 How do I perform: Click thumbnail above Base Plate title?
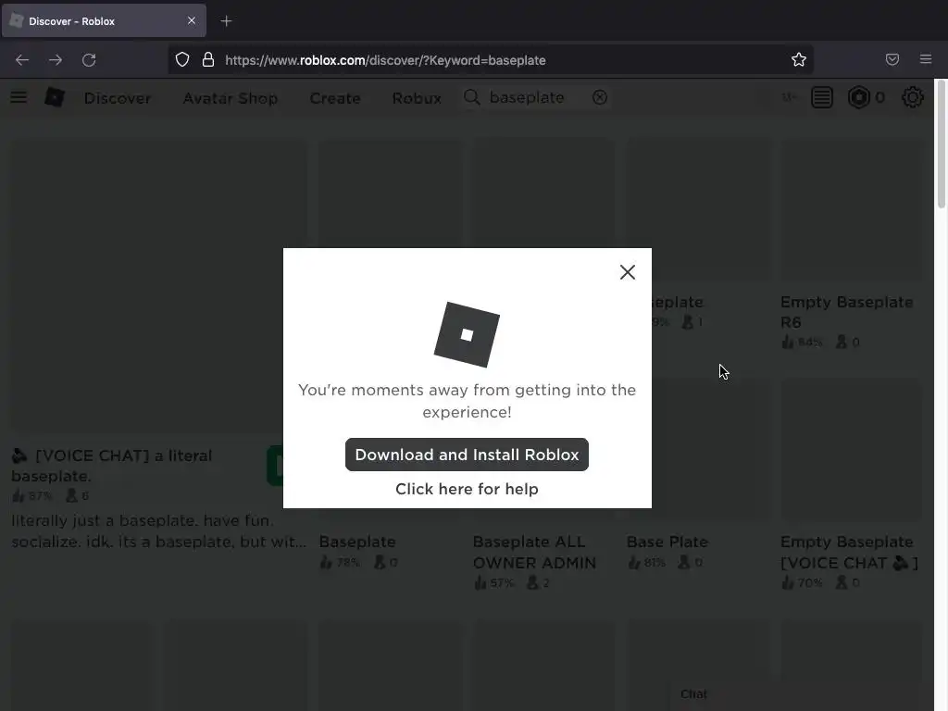(698, 450)
